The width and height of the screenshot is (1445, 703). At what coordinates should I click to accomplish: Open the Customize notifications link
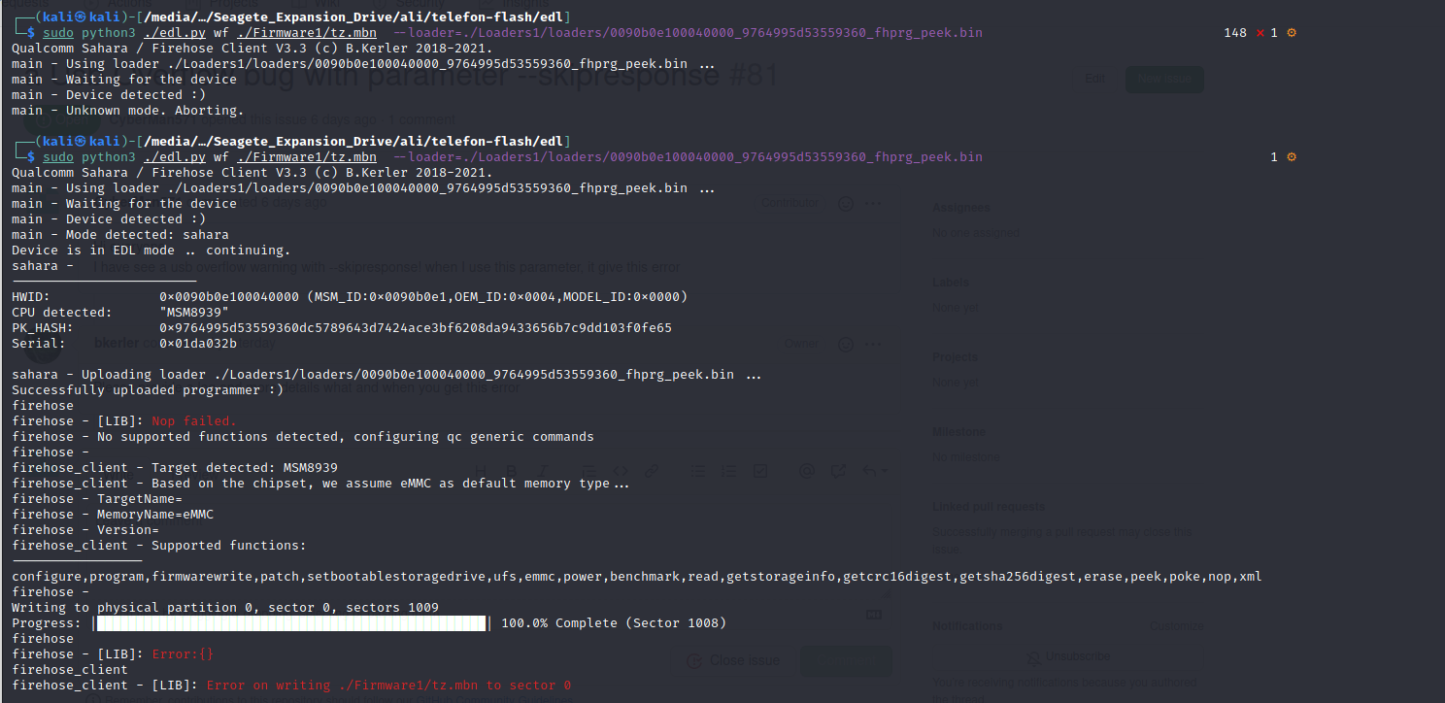(1176, 626)
